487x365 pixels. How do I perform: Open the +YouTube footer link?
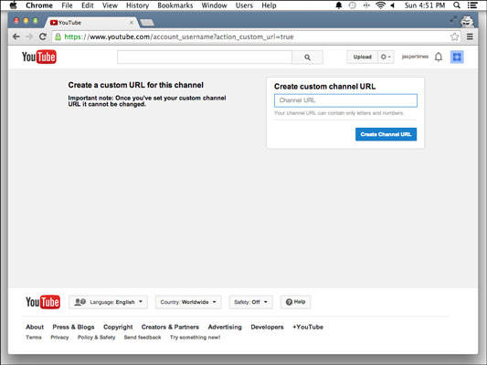[308, 327]
